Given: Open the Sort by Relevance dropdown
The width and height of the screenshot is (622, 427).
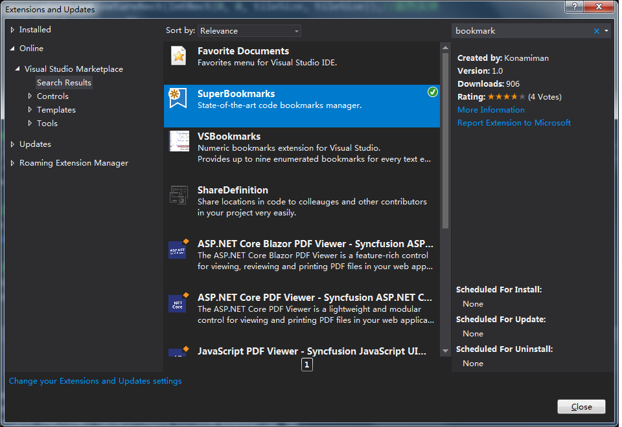Looking at the screenshot, I should pos(249,31).
